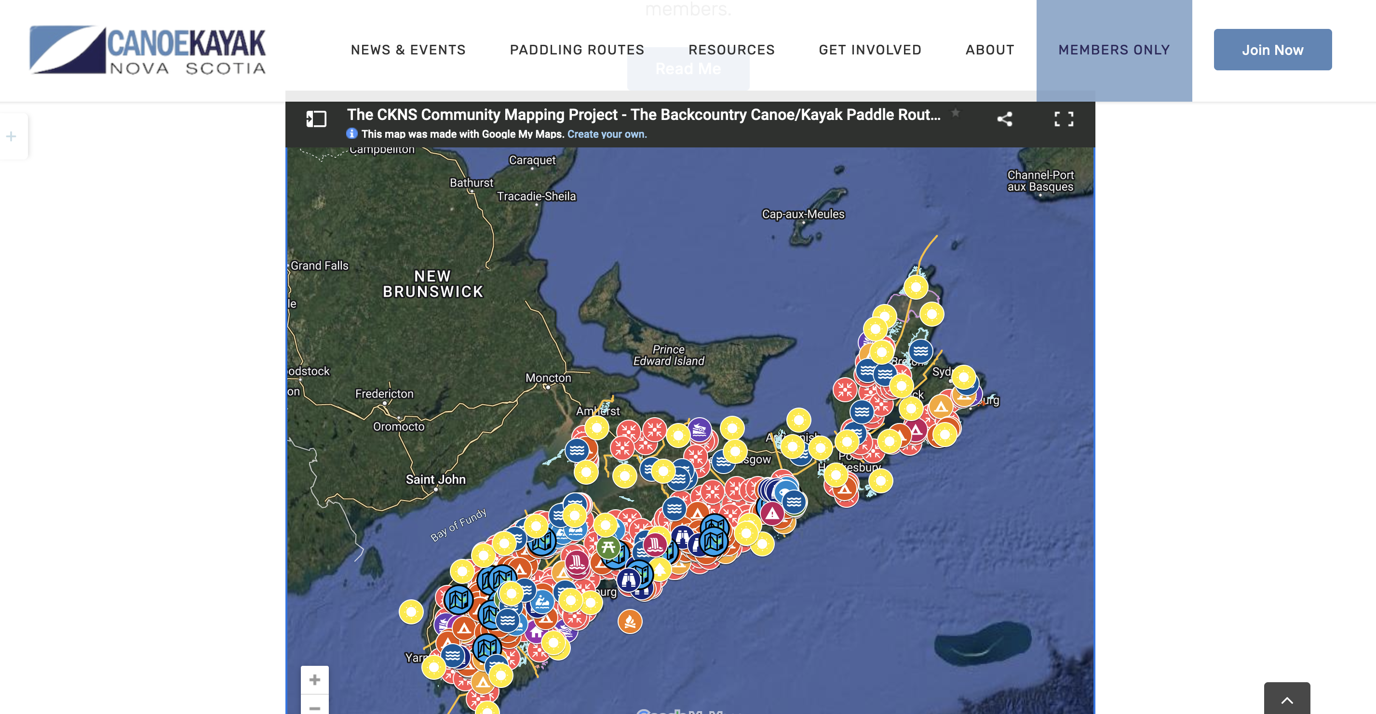
Task: Click the Oromocto label on the map
Action: (399, 426)
